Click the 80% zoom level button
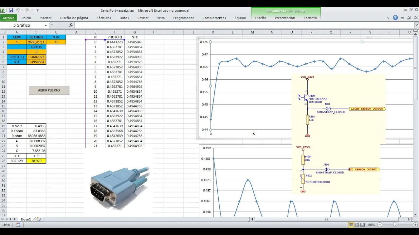Image resolution: width=419 pixels, height=235 pixels. [371, 225]
